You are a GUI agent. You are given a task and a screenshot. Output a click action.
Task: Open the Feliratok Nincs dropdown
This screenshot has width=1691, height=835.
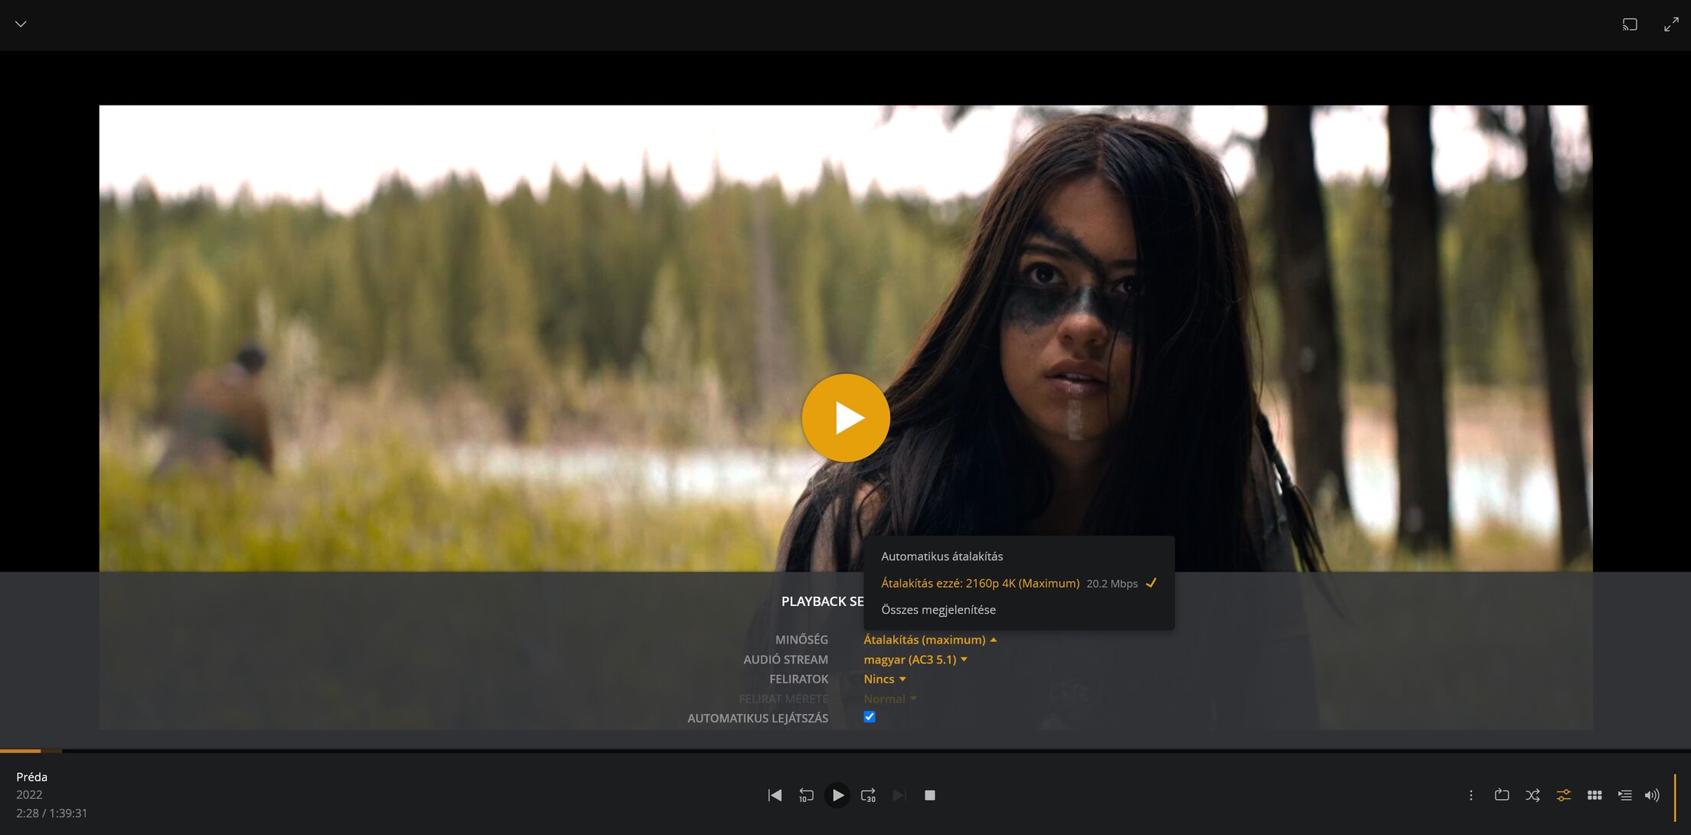(885, 680)
